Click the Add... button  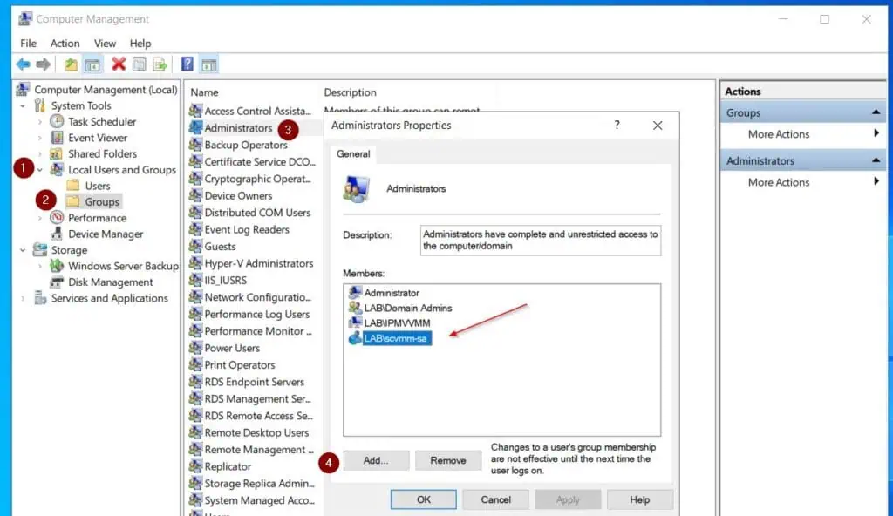click(x=376, y=460)
